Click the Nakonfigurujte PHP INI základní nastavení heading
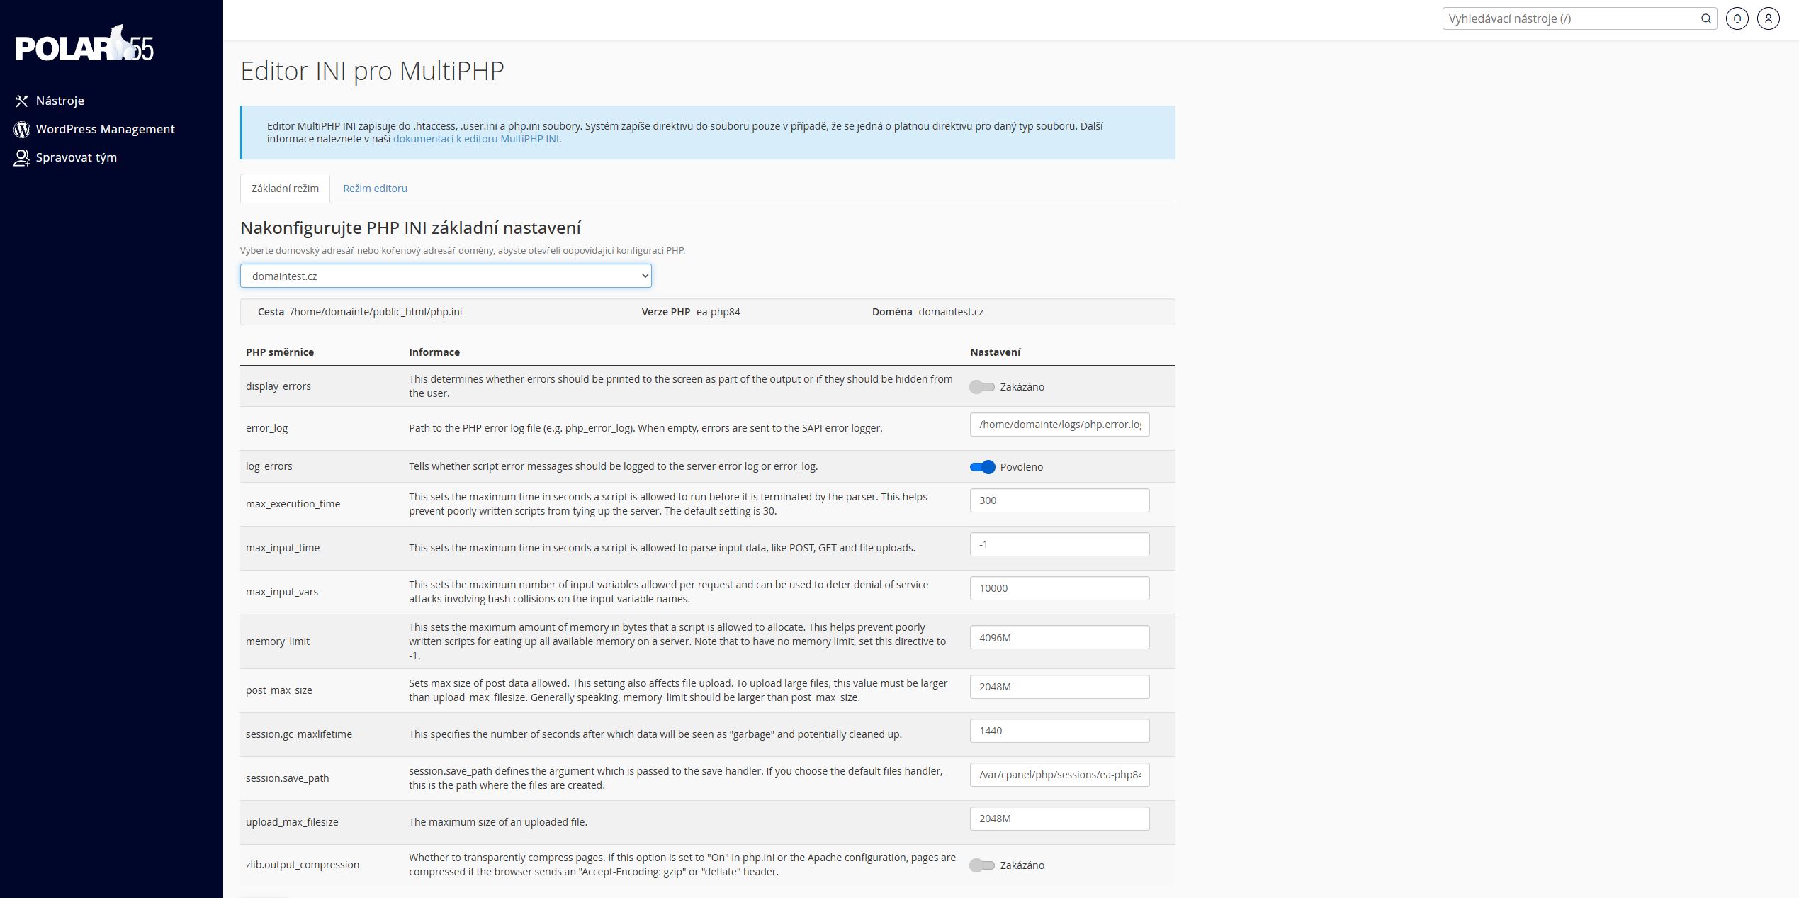 411,228
